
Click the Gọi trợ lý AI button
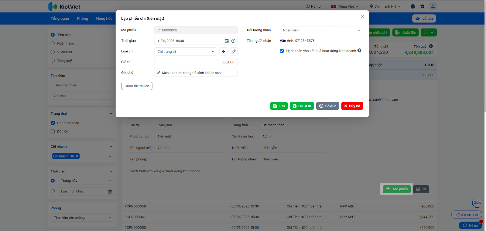[467, 215]
